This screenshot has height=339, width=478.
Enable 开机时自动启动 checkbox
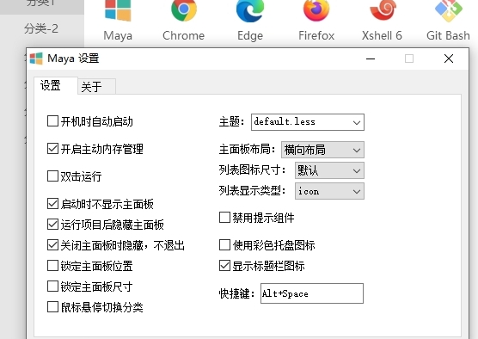(52, 120)
